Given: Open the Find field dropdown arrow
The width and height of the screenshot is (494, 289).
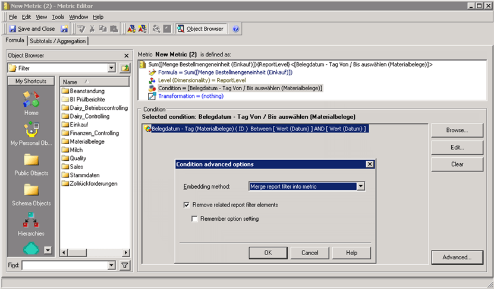Looking at the screenshot, I should pos(111,265).
